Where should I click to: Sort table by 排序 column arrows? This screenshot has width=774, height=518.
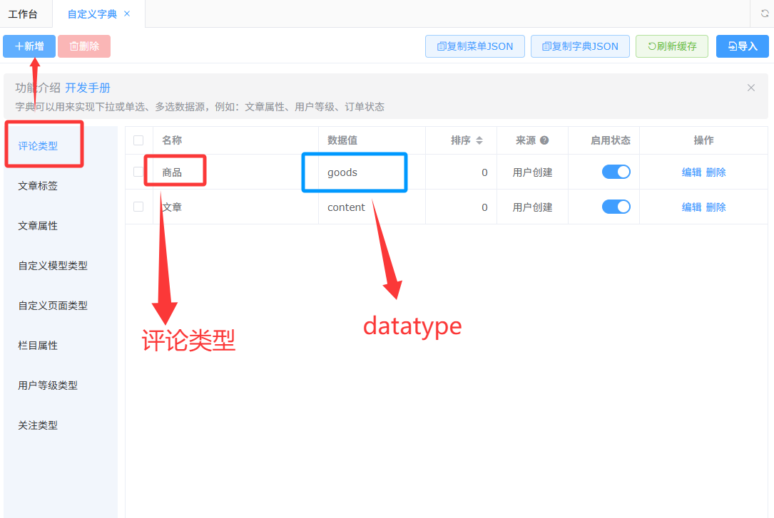[x=479, y=140]
